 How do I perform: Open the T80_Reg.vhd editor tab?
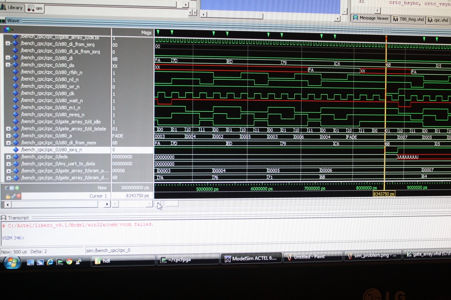[x=408, y=19]
